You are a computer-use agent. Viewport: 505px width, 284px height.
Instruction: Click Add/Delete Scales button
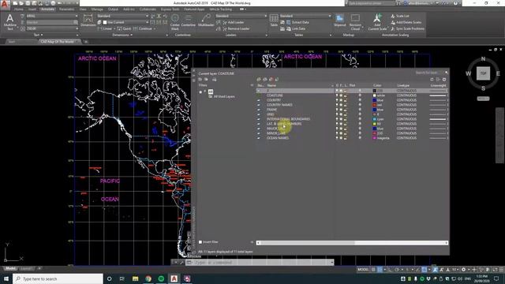[406, 22]
